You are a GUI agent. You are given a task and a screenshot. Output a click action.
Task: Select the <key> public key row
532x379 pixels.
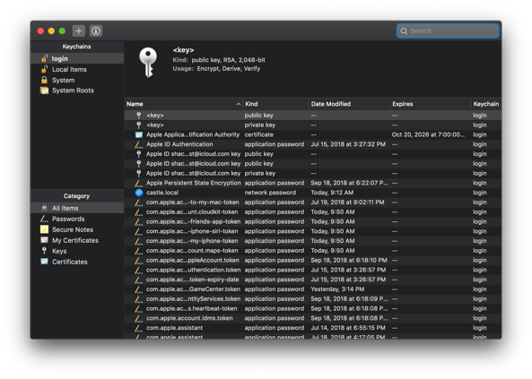pos(313,116)
